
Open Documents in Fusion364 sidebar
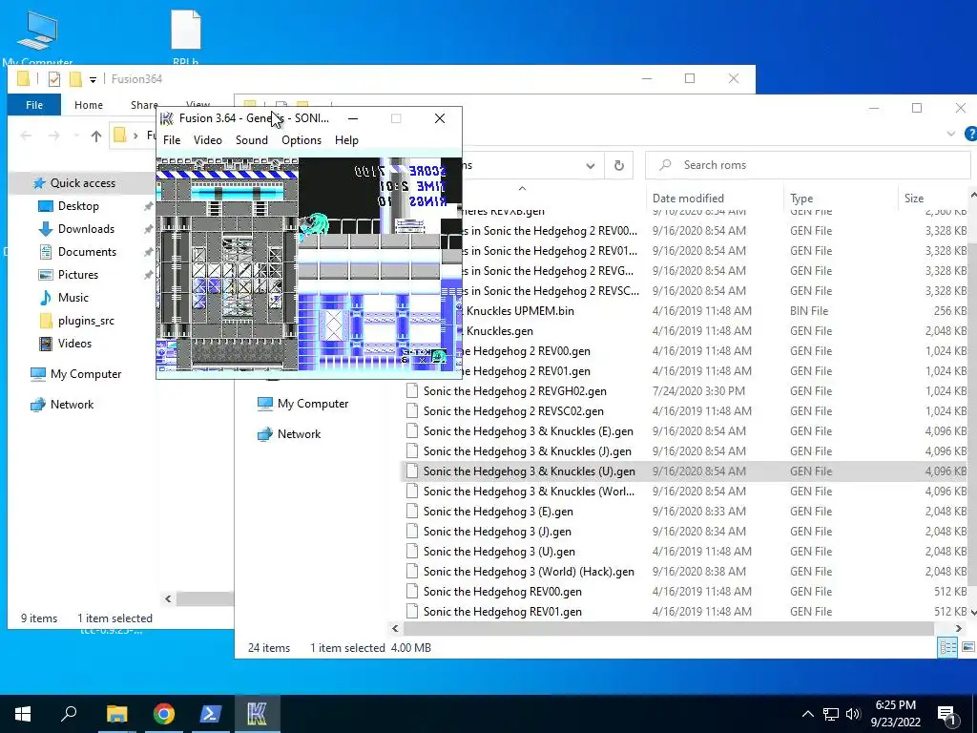click(x=87, y=252)
